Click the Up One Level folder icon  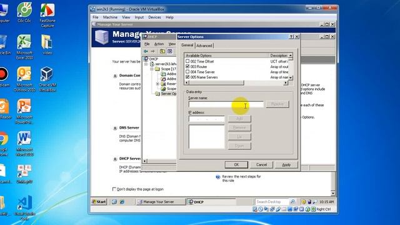click(162, 51)
